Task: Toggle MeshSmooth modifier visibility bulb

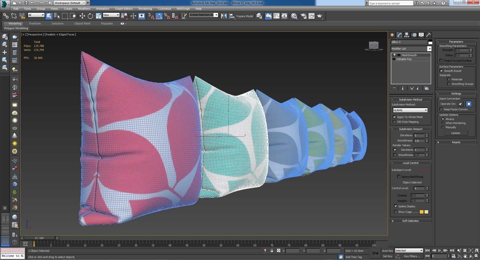Action: tap(394, 55)
